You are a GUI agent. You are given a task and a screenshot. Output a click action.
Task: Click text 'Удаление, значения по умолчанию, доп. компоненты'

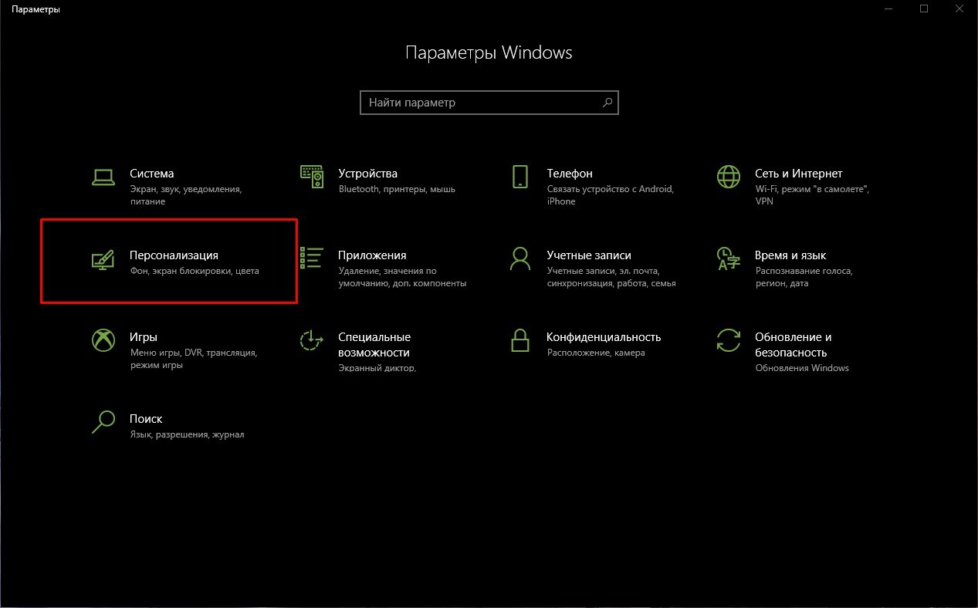(402, 277)
